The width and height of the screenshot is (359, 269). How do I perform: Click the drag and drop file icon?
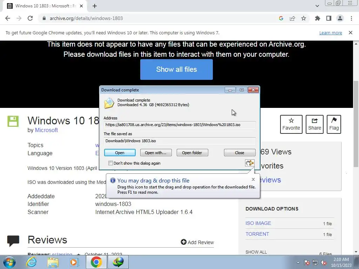point(250,163)
